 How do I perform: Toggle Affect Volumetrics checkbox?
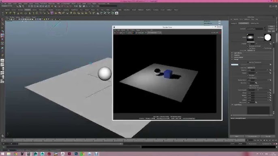248,86
